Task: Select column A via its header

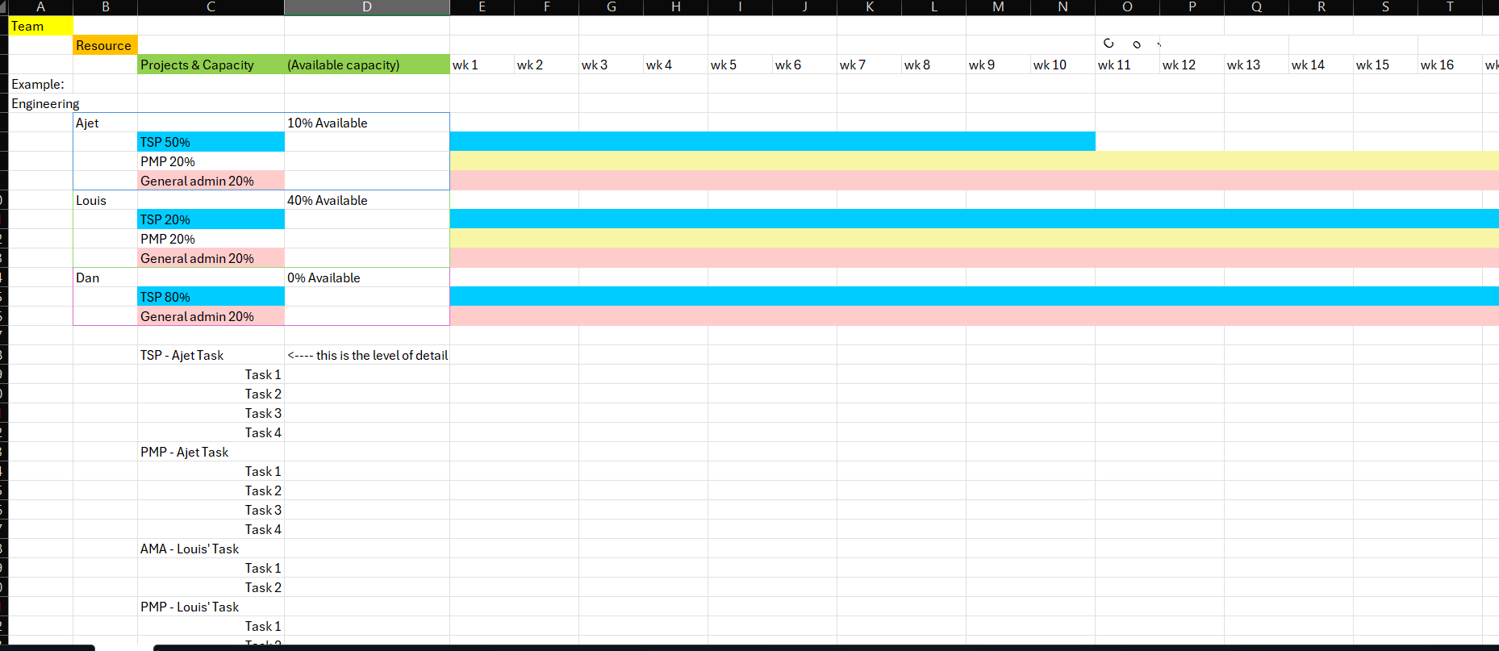Action: tap(40, 7)
